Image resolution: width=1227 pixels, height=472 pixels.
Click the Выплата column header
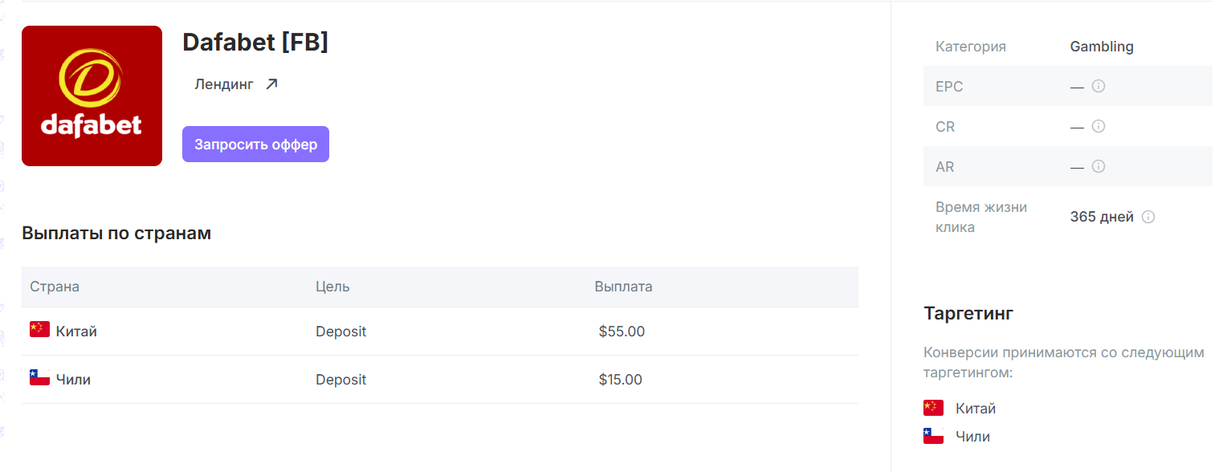[x=623, y=287]
